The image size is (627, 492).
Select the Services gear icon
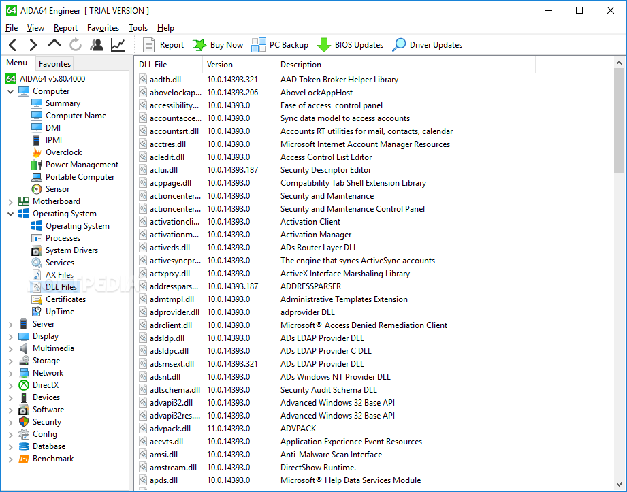(36, 263)
